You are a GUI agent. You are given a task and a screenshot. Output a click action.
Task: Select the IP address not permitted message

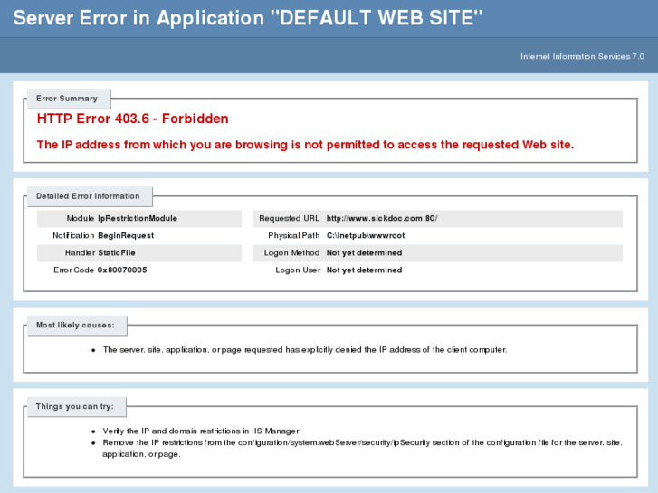tap(305, 145)
